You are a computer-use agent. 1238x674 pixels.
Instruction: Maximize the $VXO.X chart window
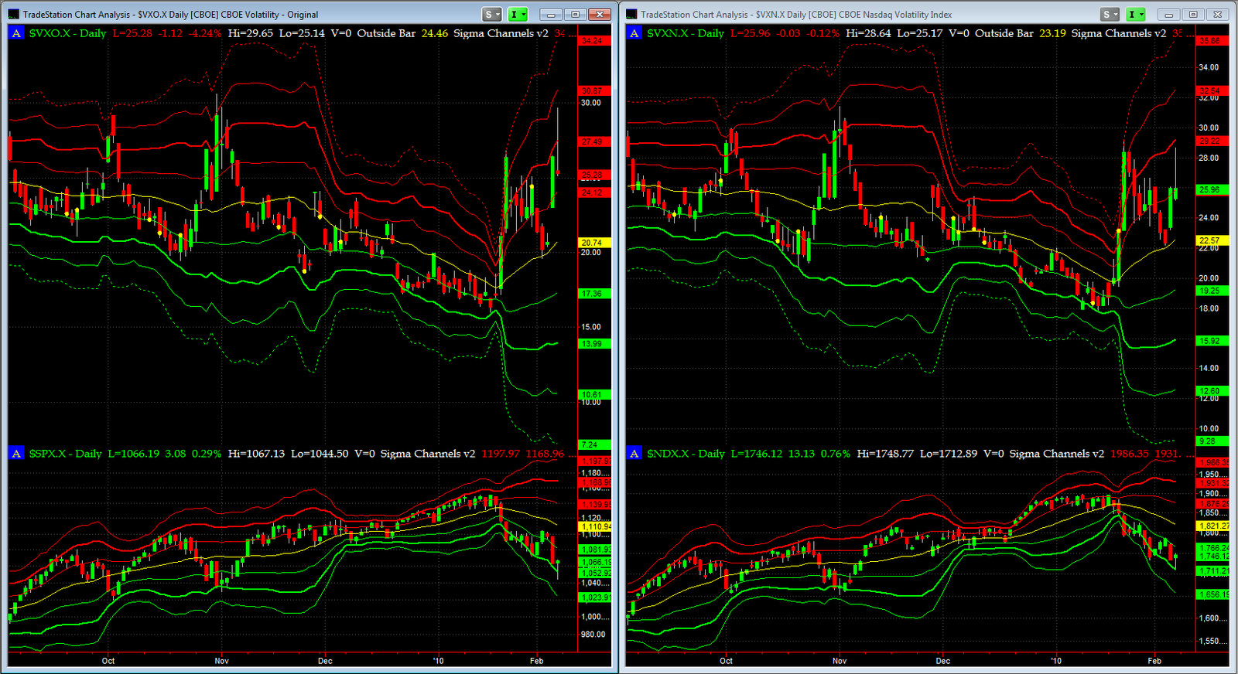(576, 14)
